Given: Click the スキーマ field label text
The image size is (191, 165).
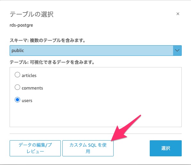Looking at the screenshot, I should point(47,40).
